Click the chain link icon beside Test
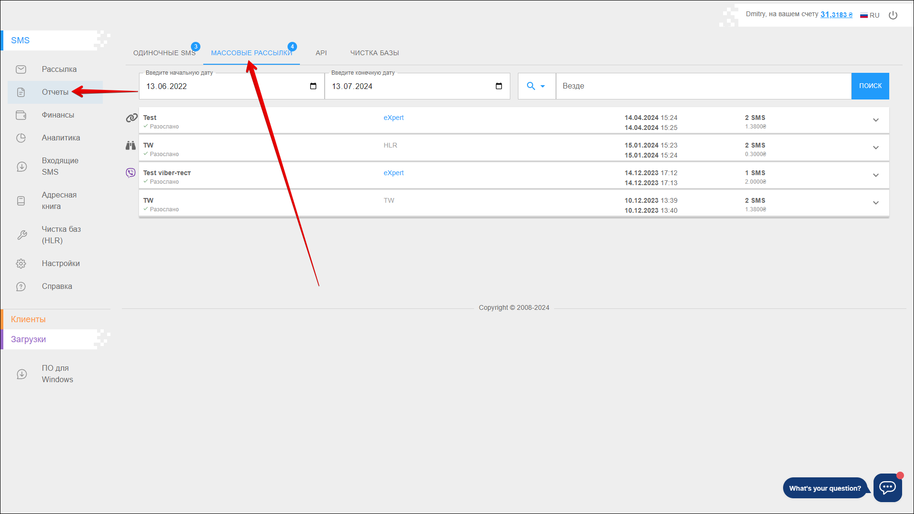 pyautogui.click(x=131, y=118)
